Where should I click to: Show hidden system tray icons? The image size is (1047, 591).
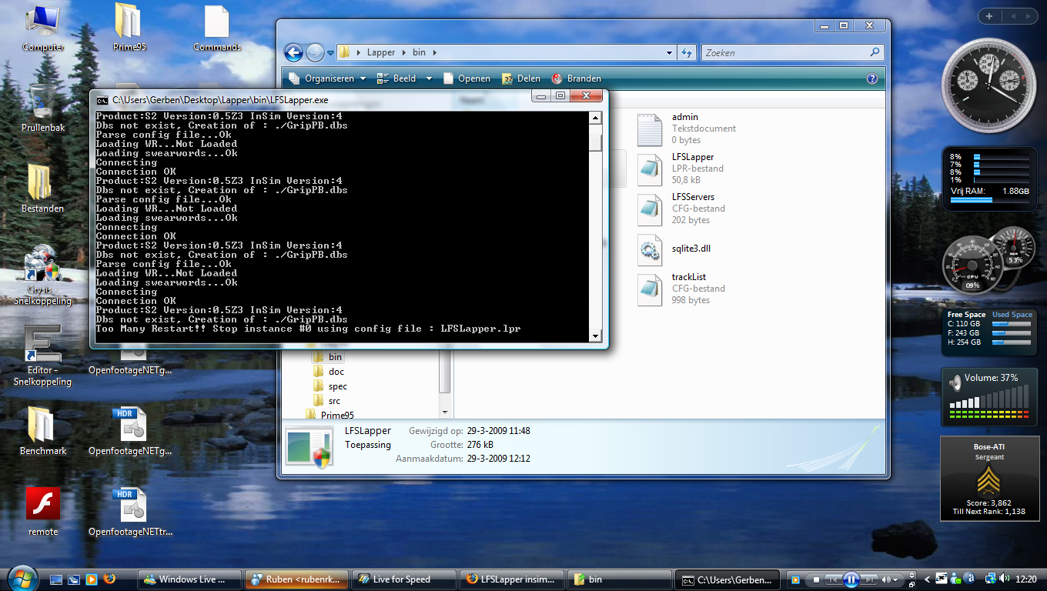point(928,579)
